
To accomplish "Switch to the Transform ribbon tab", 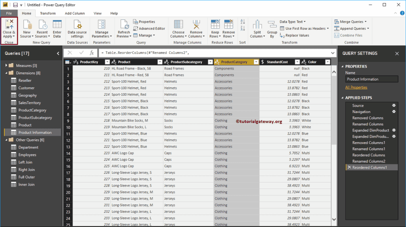I will (x=48, y=13).
